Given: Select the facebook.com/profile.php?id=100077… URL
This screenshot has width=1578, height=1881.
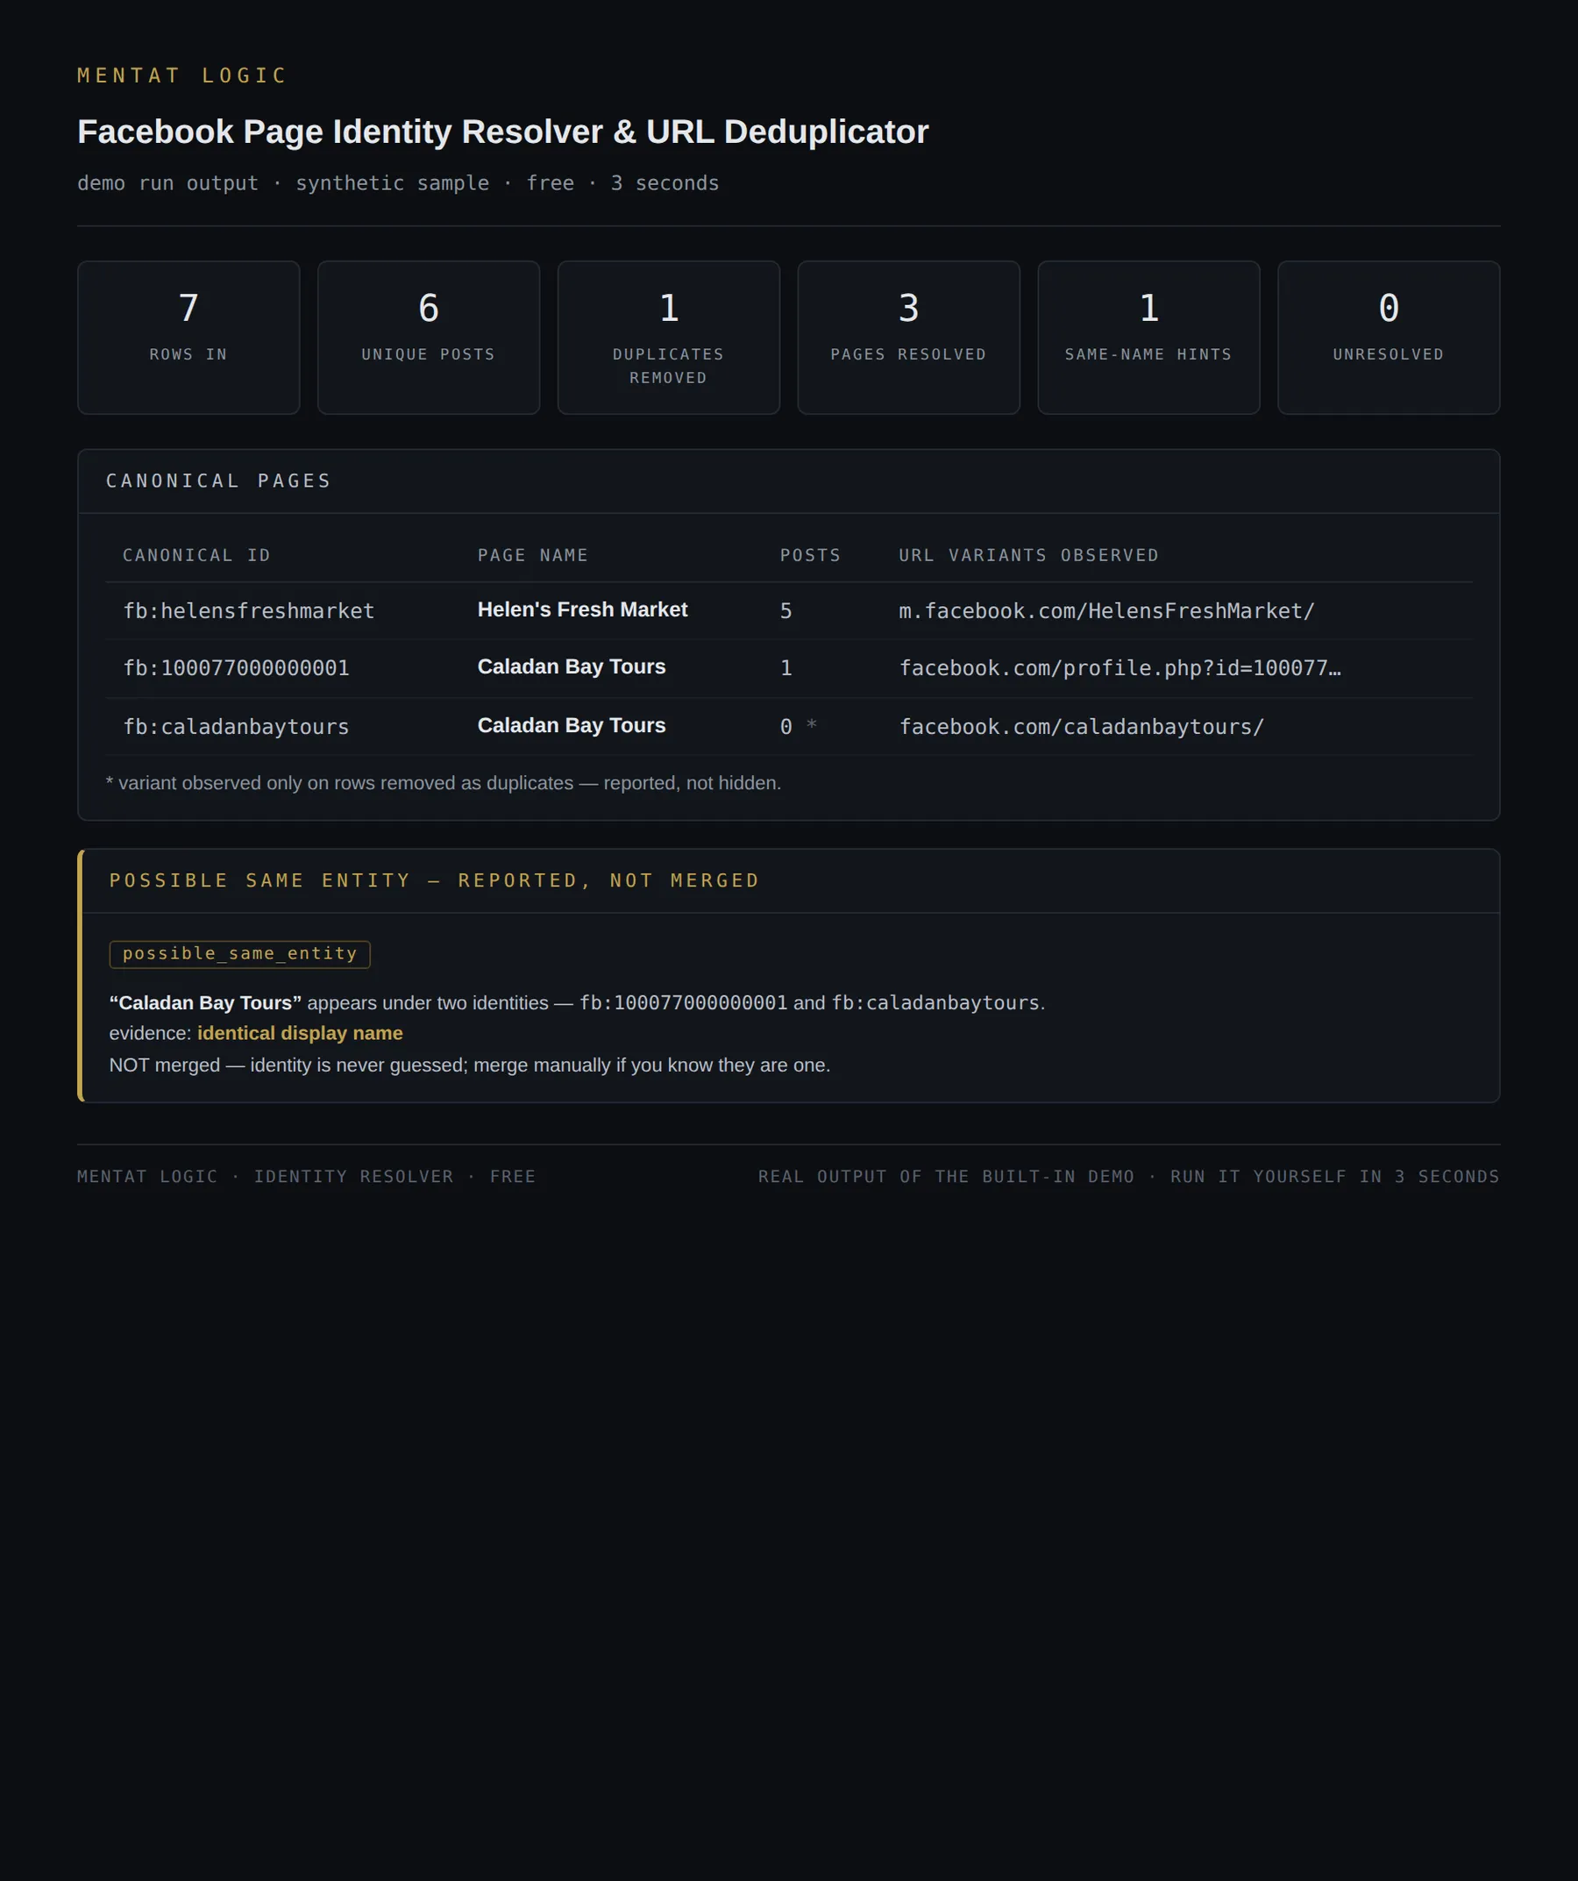Looking at the screenshot, I should click(x=1120, y=668).
